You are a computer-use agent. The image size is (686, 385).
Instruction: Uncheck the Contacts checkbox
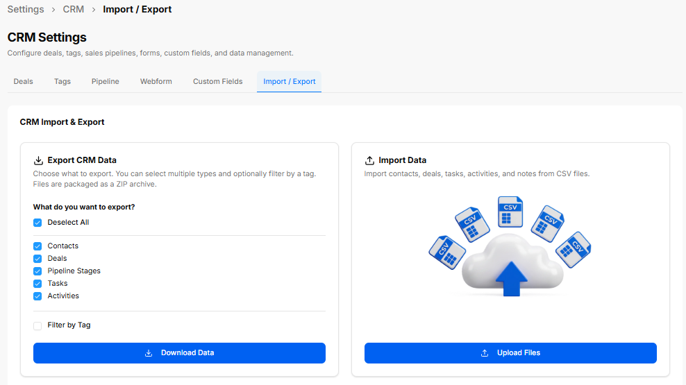click(37, 246)
